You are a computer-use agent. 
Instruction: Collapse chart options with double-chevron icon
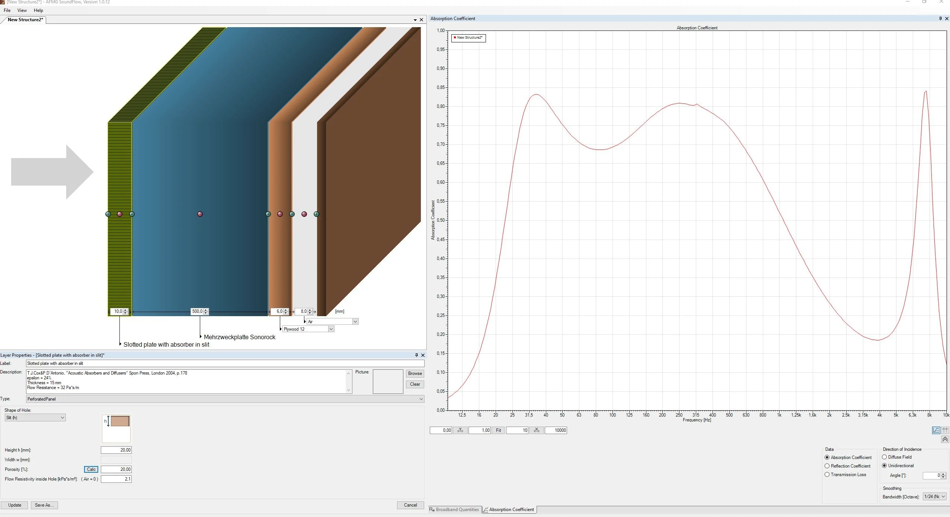pos(945,440)
